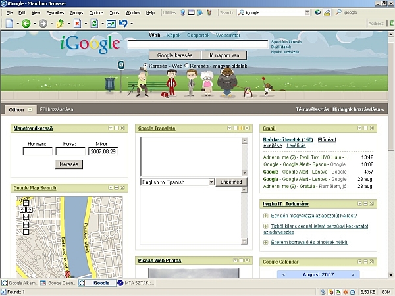Click the globe search engine icon
The height and width of the screenshot is (296, 395).
[x=318, y=12]
